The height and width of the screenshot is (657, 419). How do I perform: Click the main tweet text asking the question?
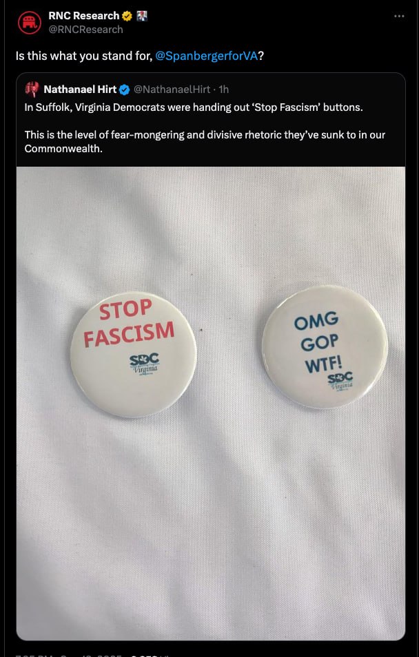(x=140, y=56)
